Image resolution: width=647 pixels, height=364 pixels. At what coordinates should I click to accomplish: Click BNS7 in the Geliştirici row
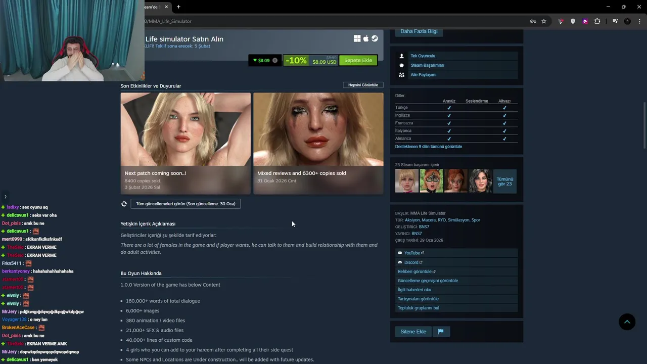pyautogui.click(x=424, y=227)
